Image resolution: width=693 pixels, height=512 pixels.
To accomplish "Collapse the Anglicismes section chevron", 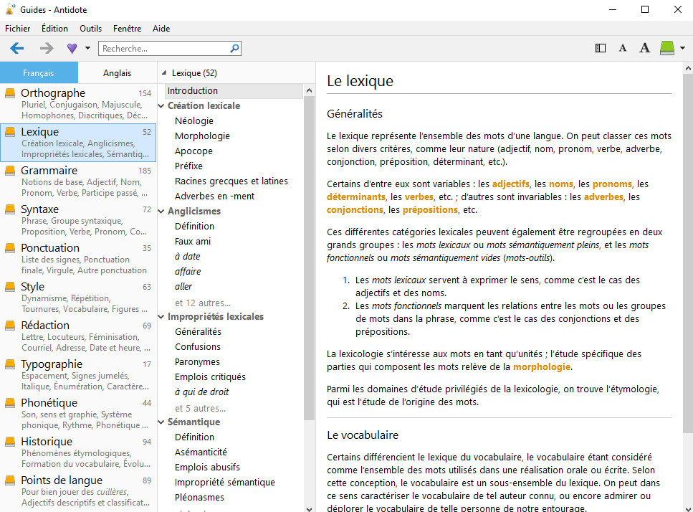I will coord(161,211).
